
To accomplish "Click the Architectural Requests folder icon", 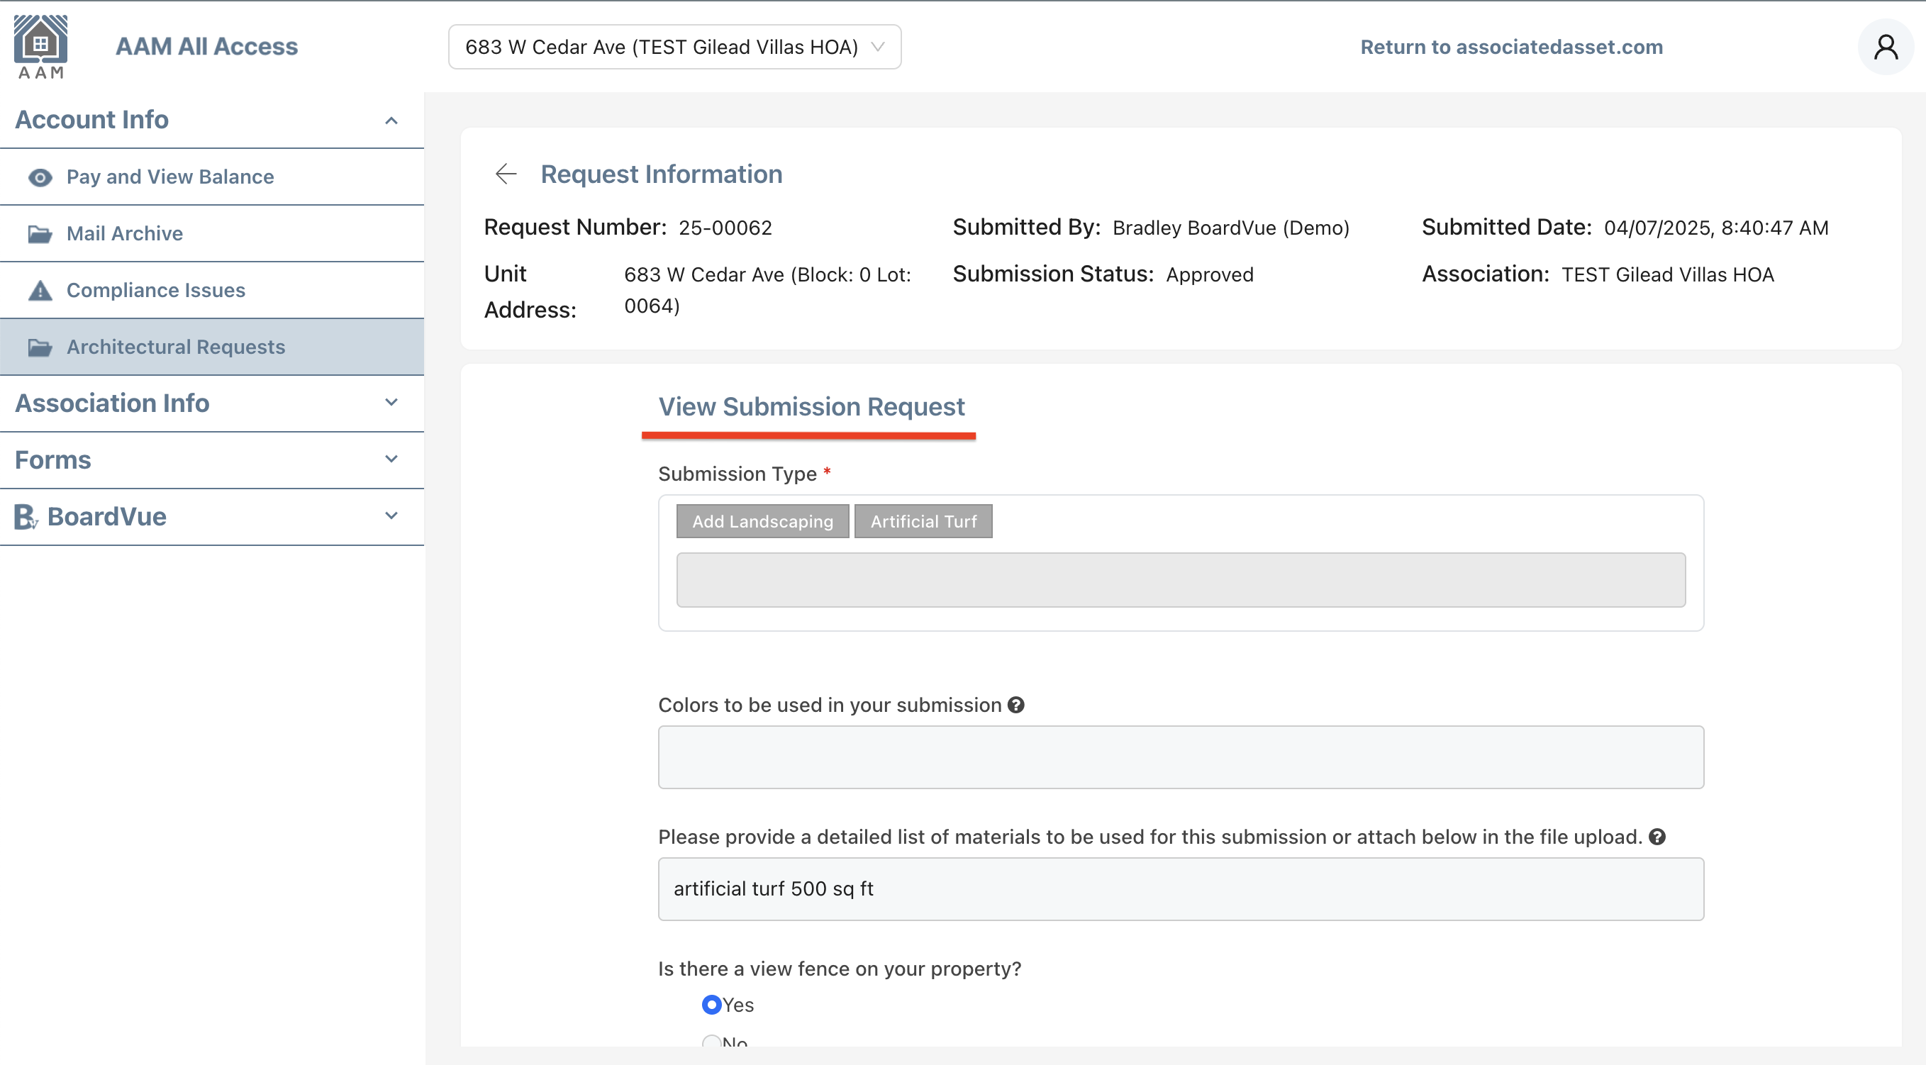I will 40,347.
